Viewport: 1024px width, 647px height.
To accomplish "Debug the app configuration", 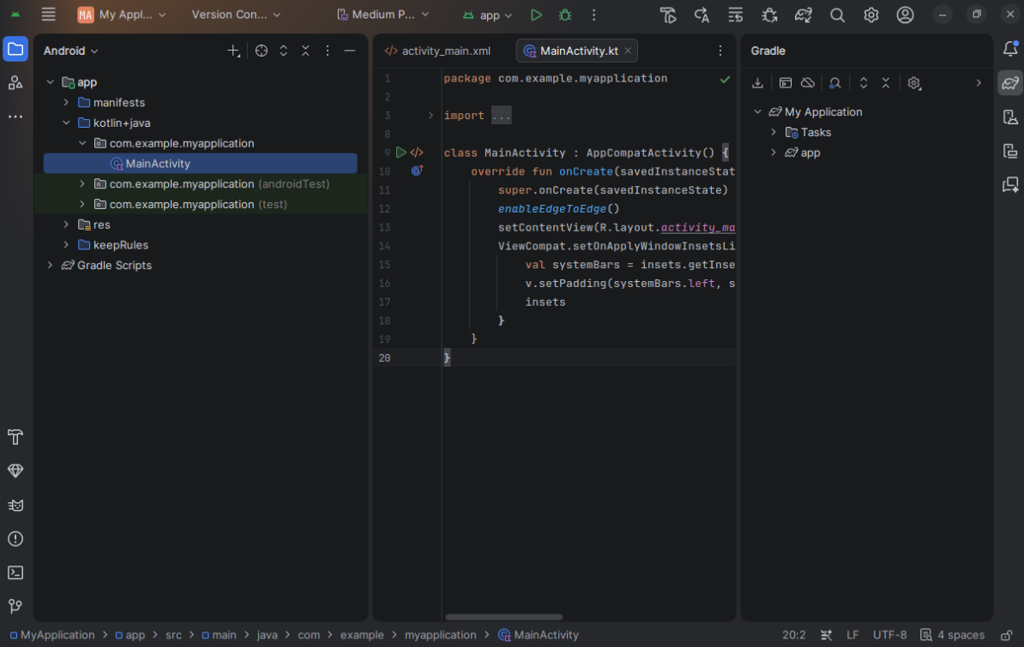I will point(565,15).
